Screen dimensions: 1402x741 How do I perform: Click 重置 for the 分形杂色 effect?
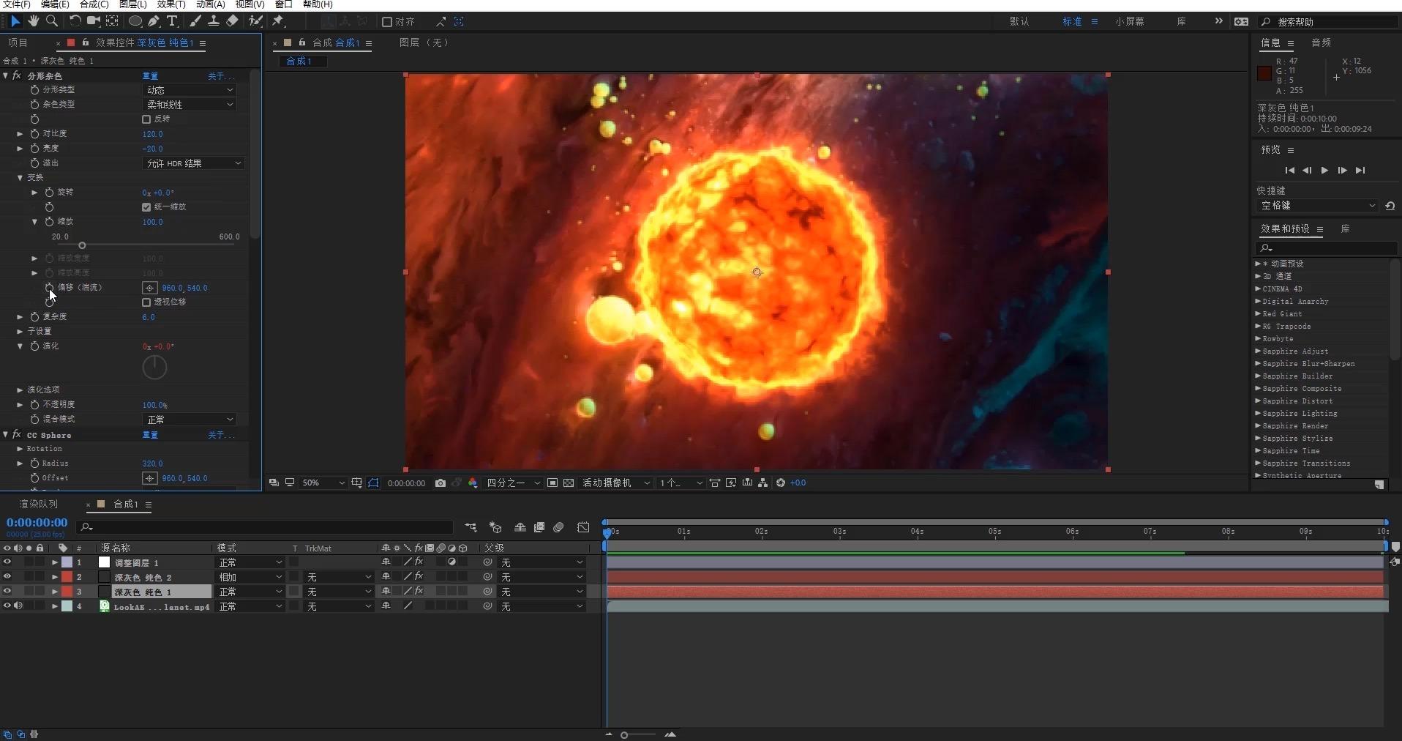(x=150, y=76)
